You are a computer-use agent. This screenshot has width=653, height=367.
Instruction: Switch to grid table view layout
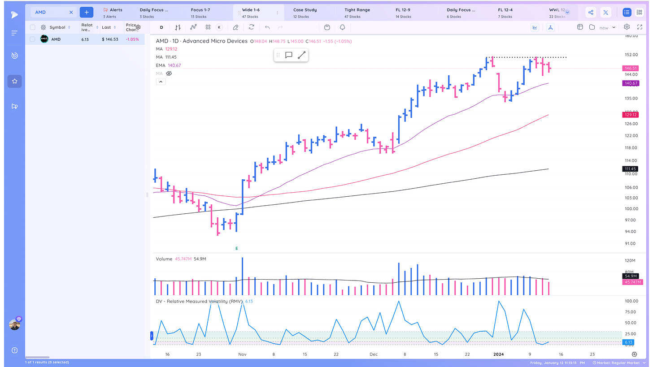[639, 13]
